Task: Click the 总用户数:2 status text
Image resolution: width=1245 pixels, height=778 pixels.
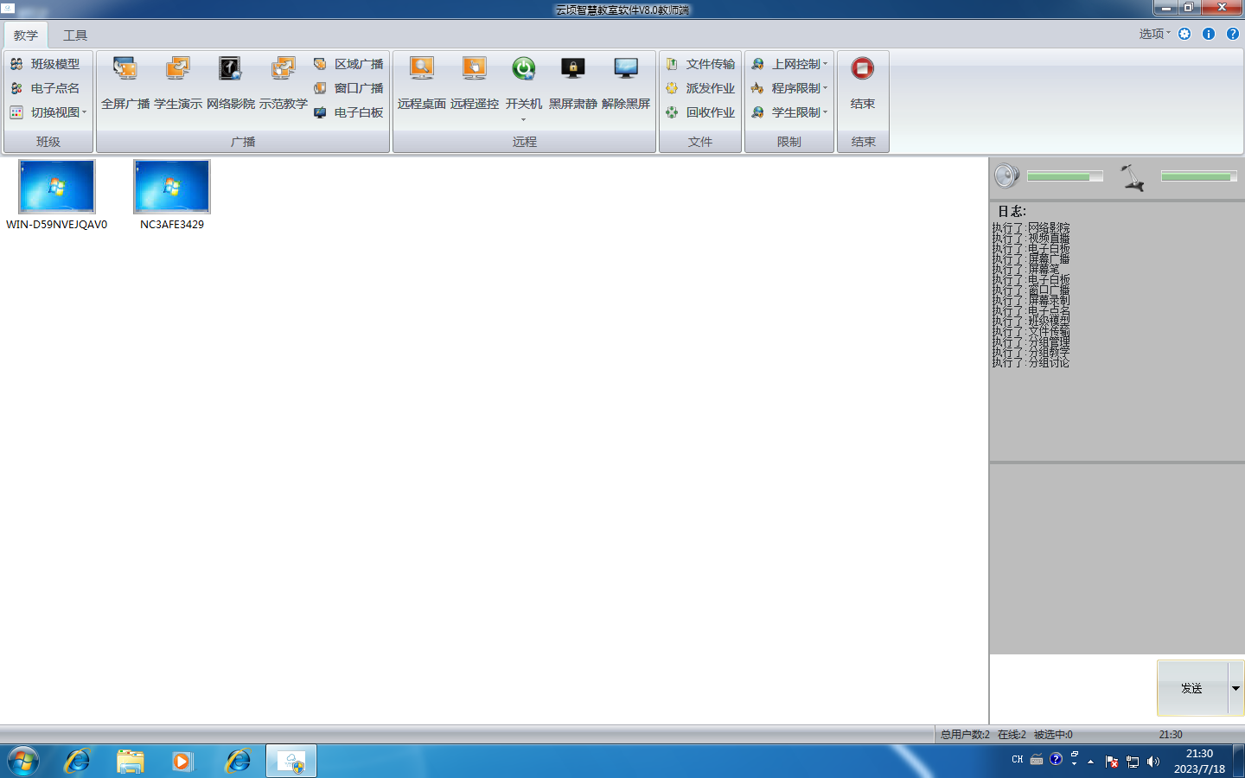Action: tap(965, 735)
